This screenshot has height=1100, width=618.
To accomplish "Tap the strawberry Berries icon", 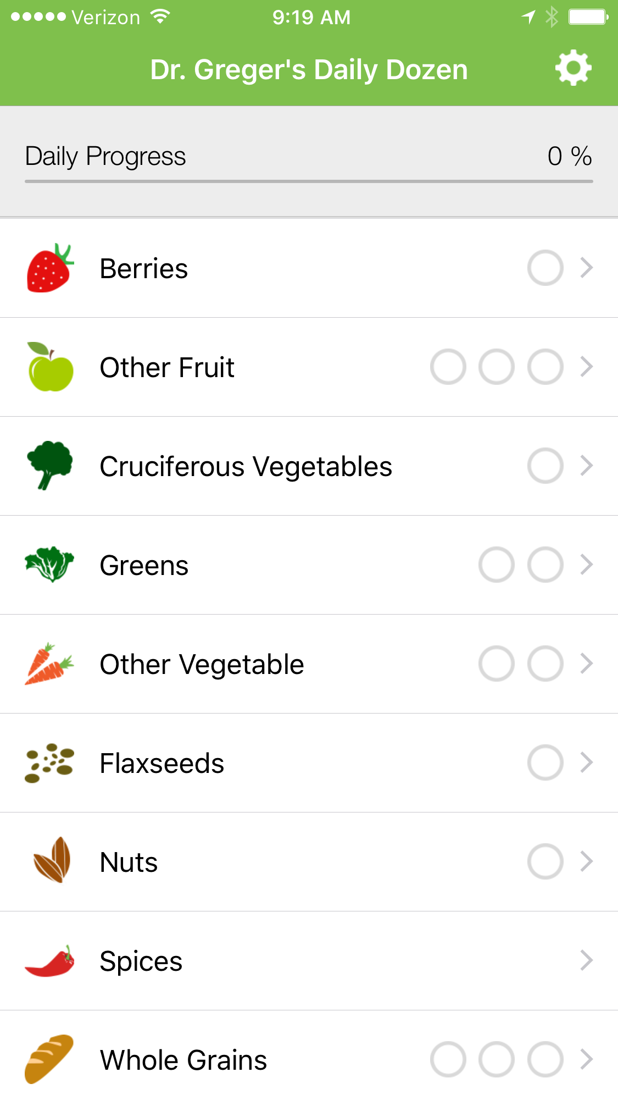I will [x=49, y=268].
